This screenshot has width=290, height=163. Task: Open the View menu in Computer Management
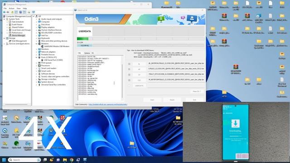pos(19,8)
